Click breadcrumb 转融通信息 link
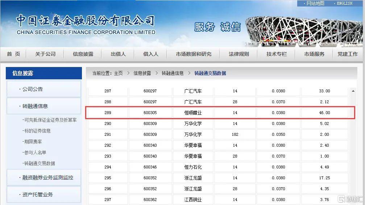 [x=173, y=73]
